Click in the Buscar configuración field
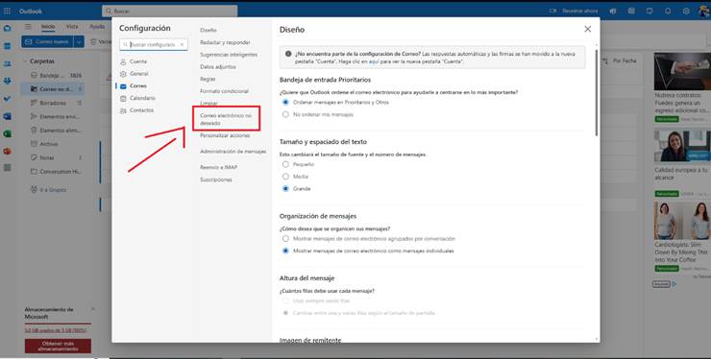 coord(153,45)
